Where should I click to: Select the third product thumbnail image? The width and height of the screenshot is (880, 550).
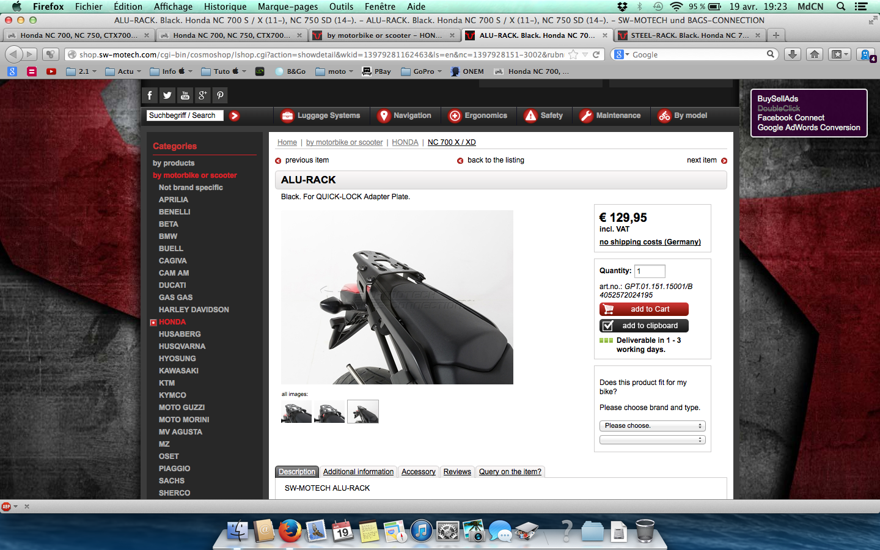363,411
